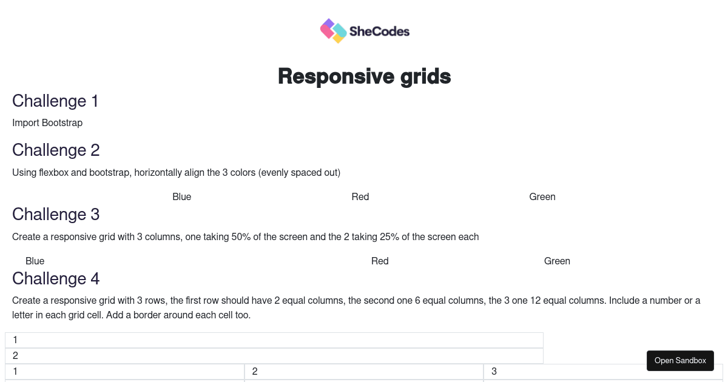Image resolution: width=728 pixels, height=382 pixels.
Task: Select the Red label in Challenge 2 row
Action: click(x=360, y=196)
